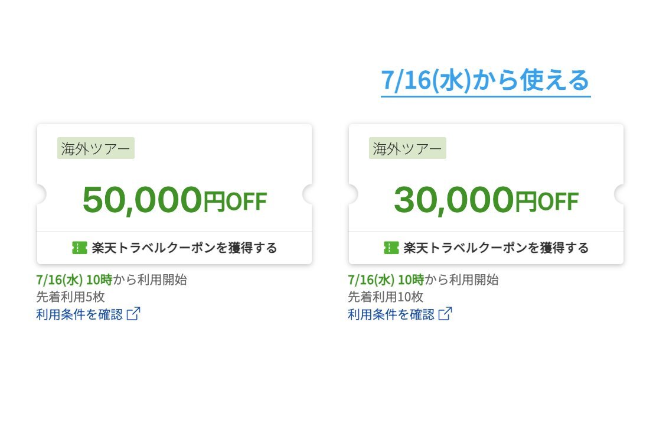Click the 30,000円OFF amount text
Viewport: 666px width, 429px height.
(487, 200)
